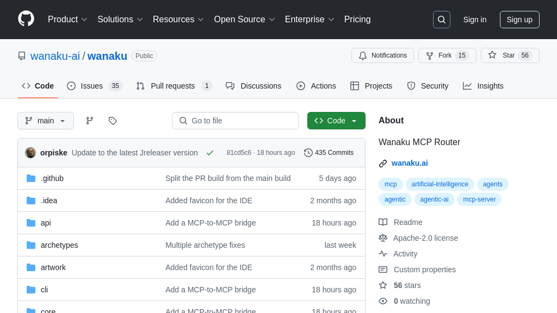This screenshot has width=557, height=313.
Task: Click the Sign in link
Action: [x=474, y=20]
